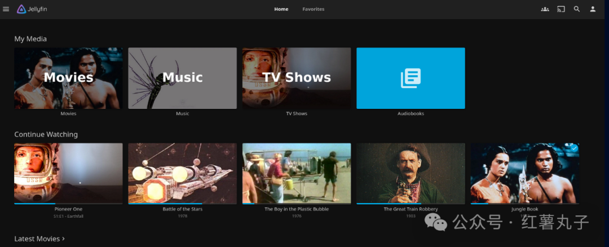Click the S1:E1 - Earthfall episode link
Viewport: 609px width, 247px height.
tap(68, 216)
